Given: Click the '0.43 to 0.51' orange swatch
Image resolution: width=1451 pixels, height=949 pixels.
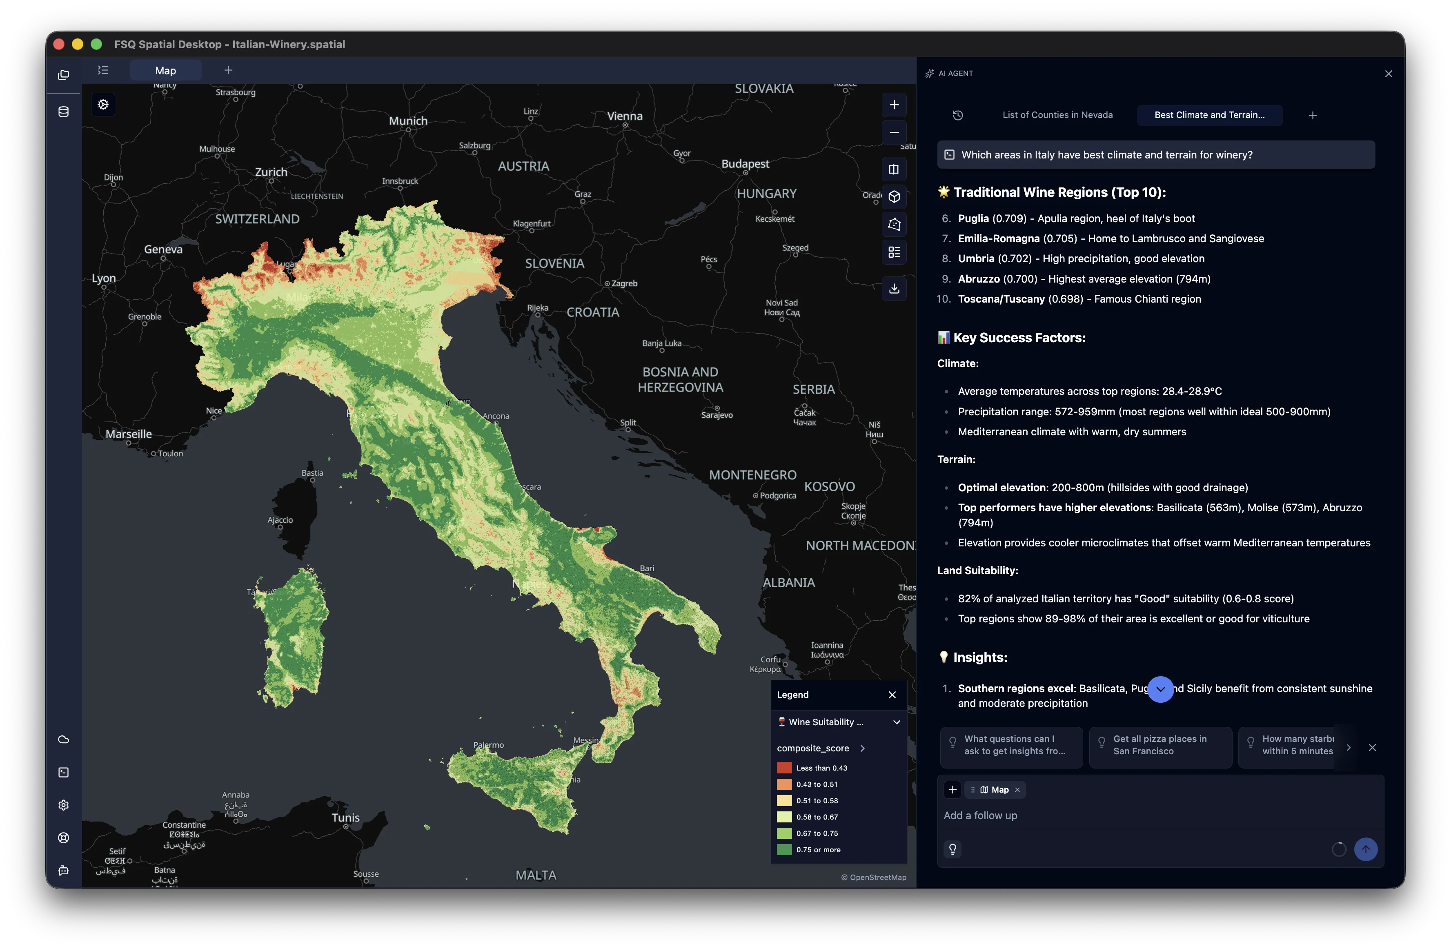Looking at the screenshot, I should click(x=784, y=784).
